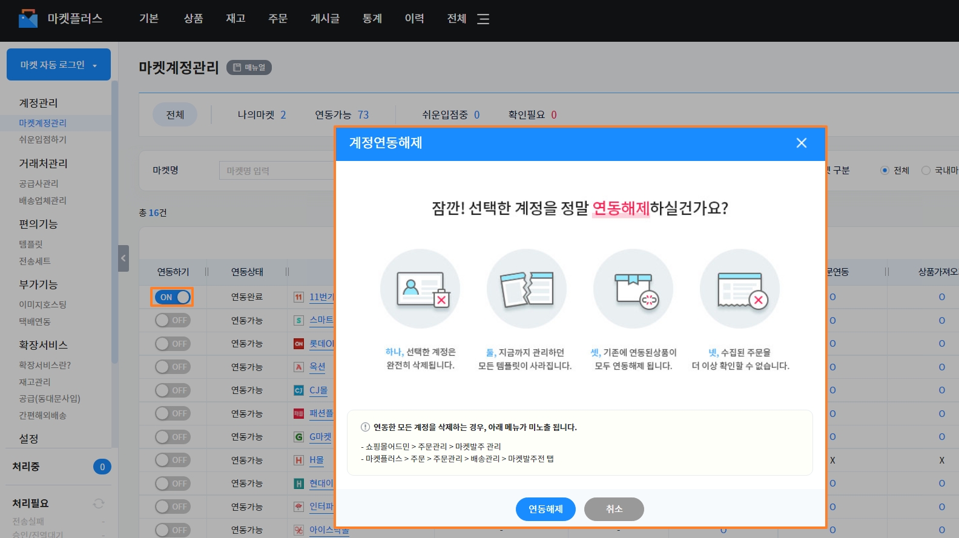Image resolution: width=959 pixels, height=538 pixels.
Task: Click the refresh icon next to 처리필요
Action: pos(99,504)
